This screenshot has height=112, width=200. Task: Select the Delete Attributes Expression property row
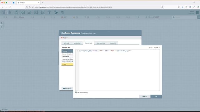point(67,54)
